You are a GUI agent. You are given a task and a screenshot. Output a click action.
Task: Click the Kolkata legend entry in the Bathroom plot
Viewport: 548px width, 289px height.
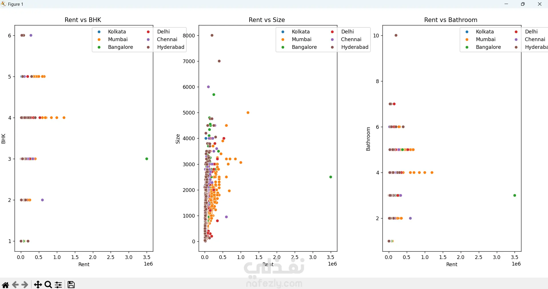click(x=480, y=32)
